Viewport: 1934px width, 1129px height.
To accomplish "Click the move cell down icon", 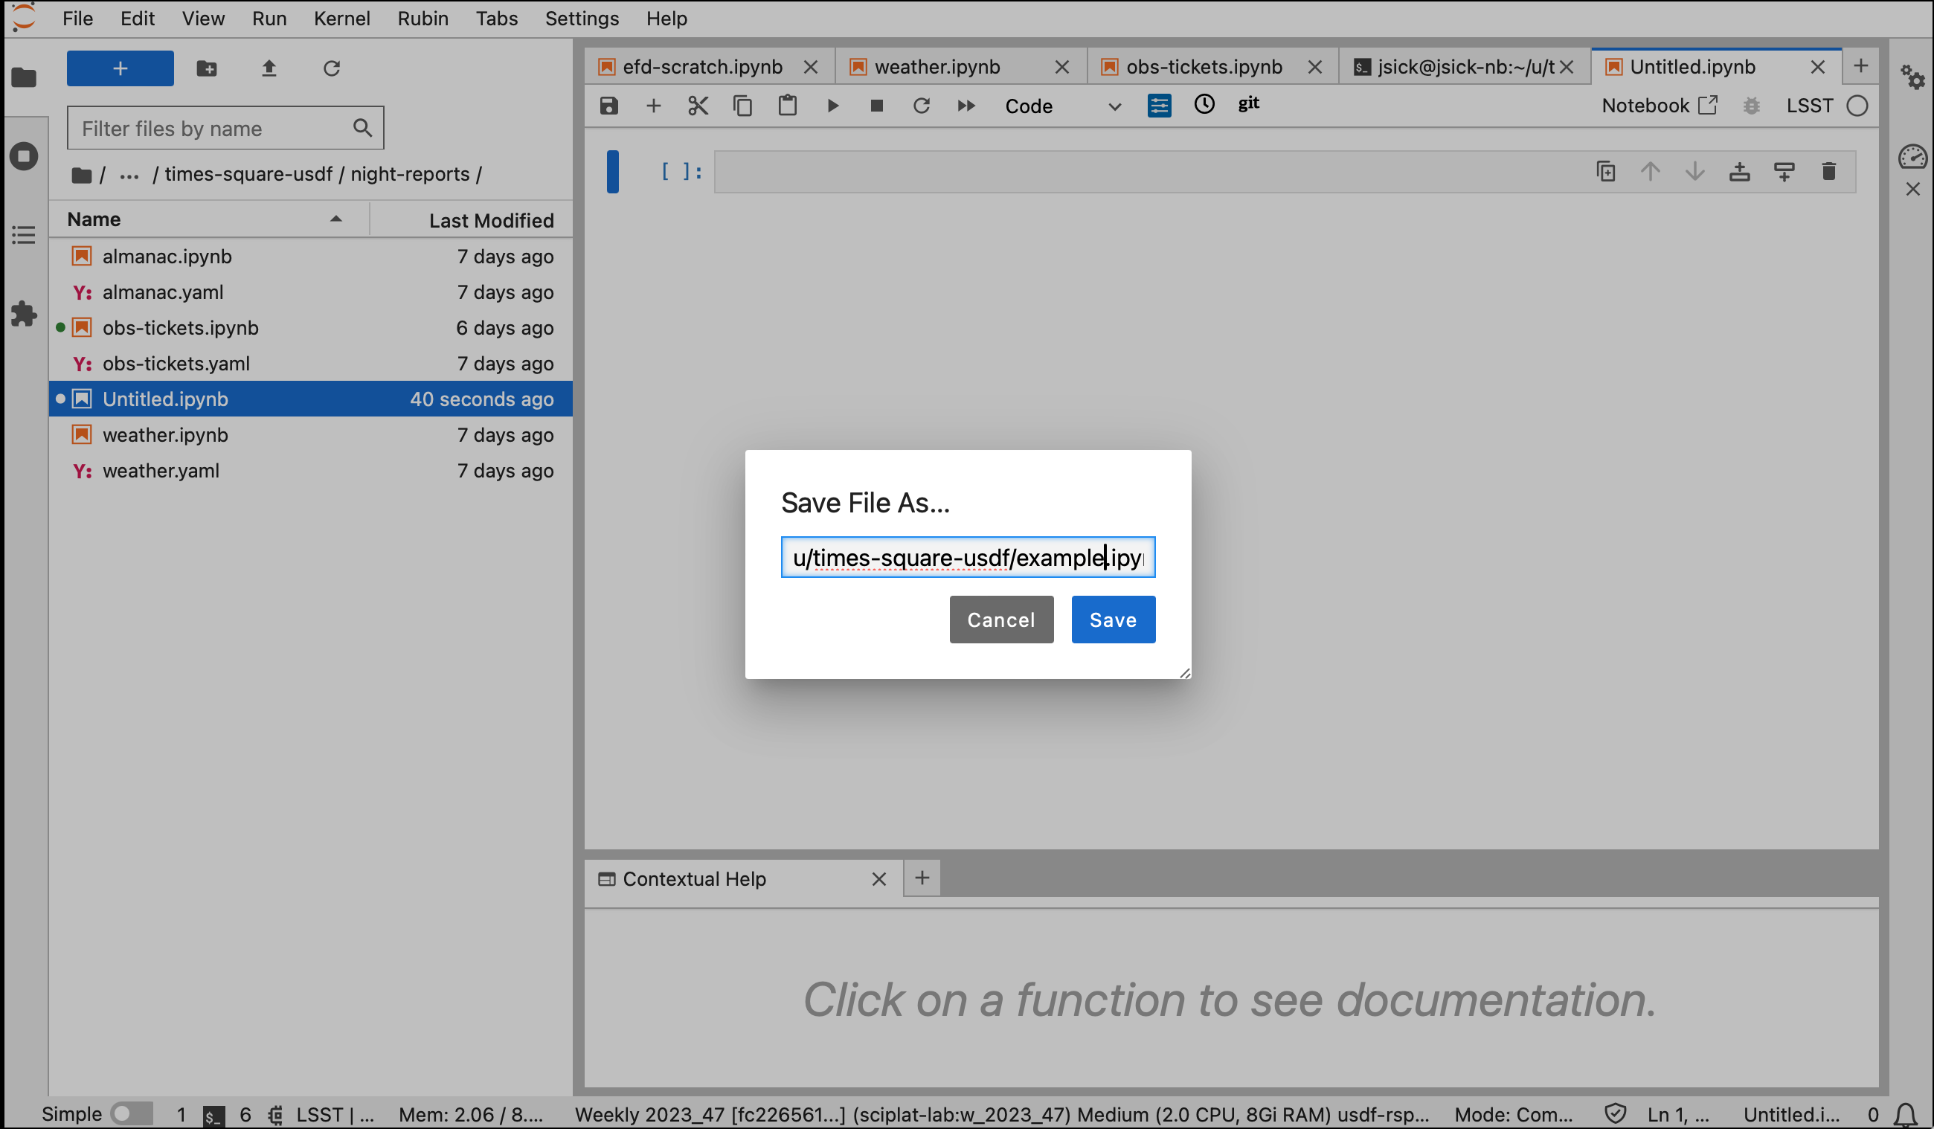I will click(x=1696, y=172).
